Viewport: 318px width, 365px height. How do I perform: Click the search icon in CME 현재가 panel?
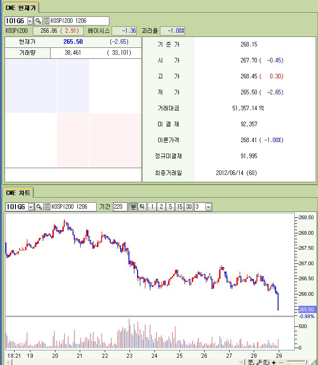point(38,21)
